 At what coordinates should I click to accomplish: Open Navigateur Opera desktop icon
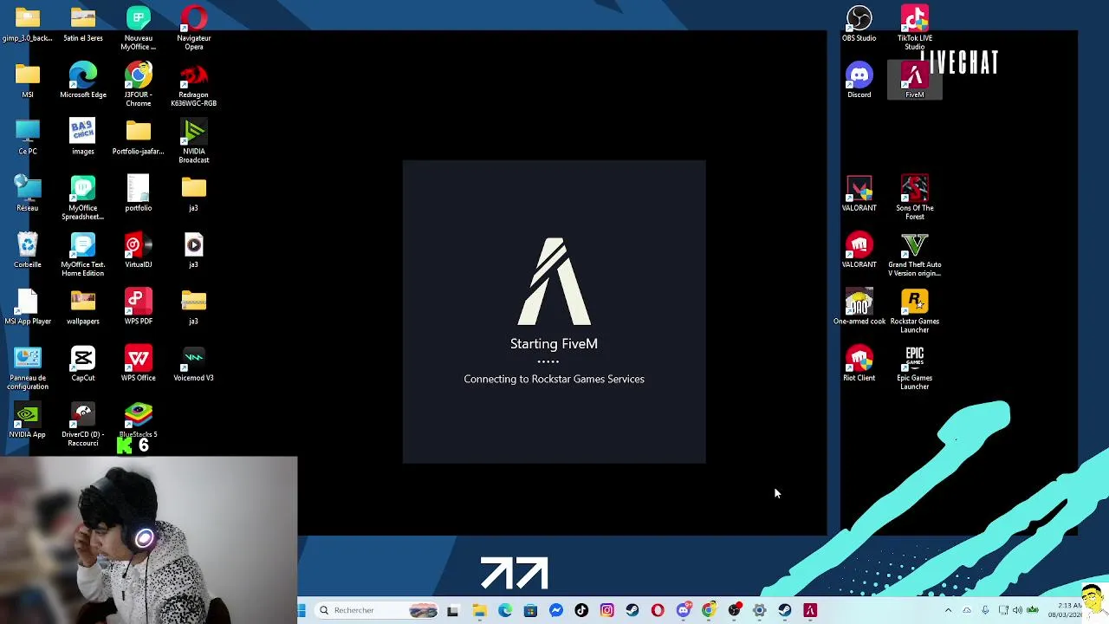click(x=193, y=28)
